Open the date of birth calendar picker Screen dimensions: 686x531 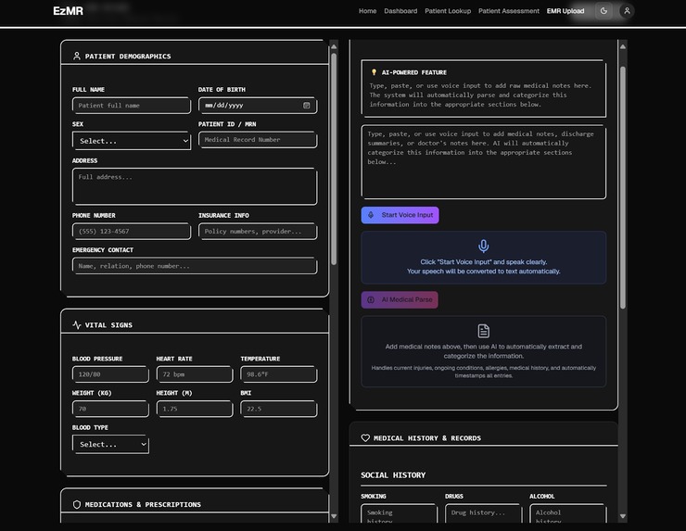click(x=307, y=106)
